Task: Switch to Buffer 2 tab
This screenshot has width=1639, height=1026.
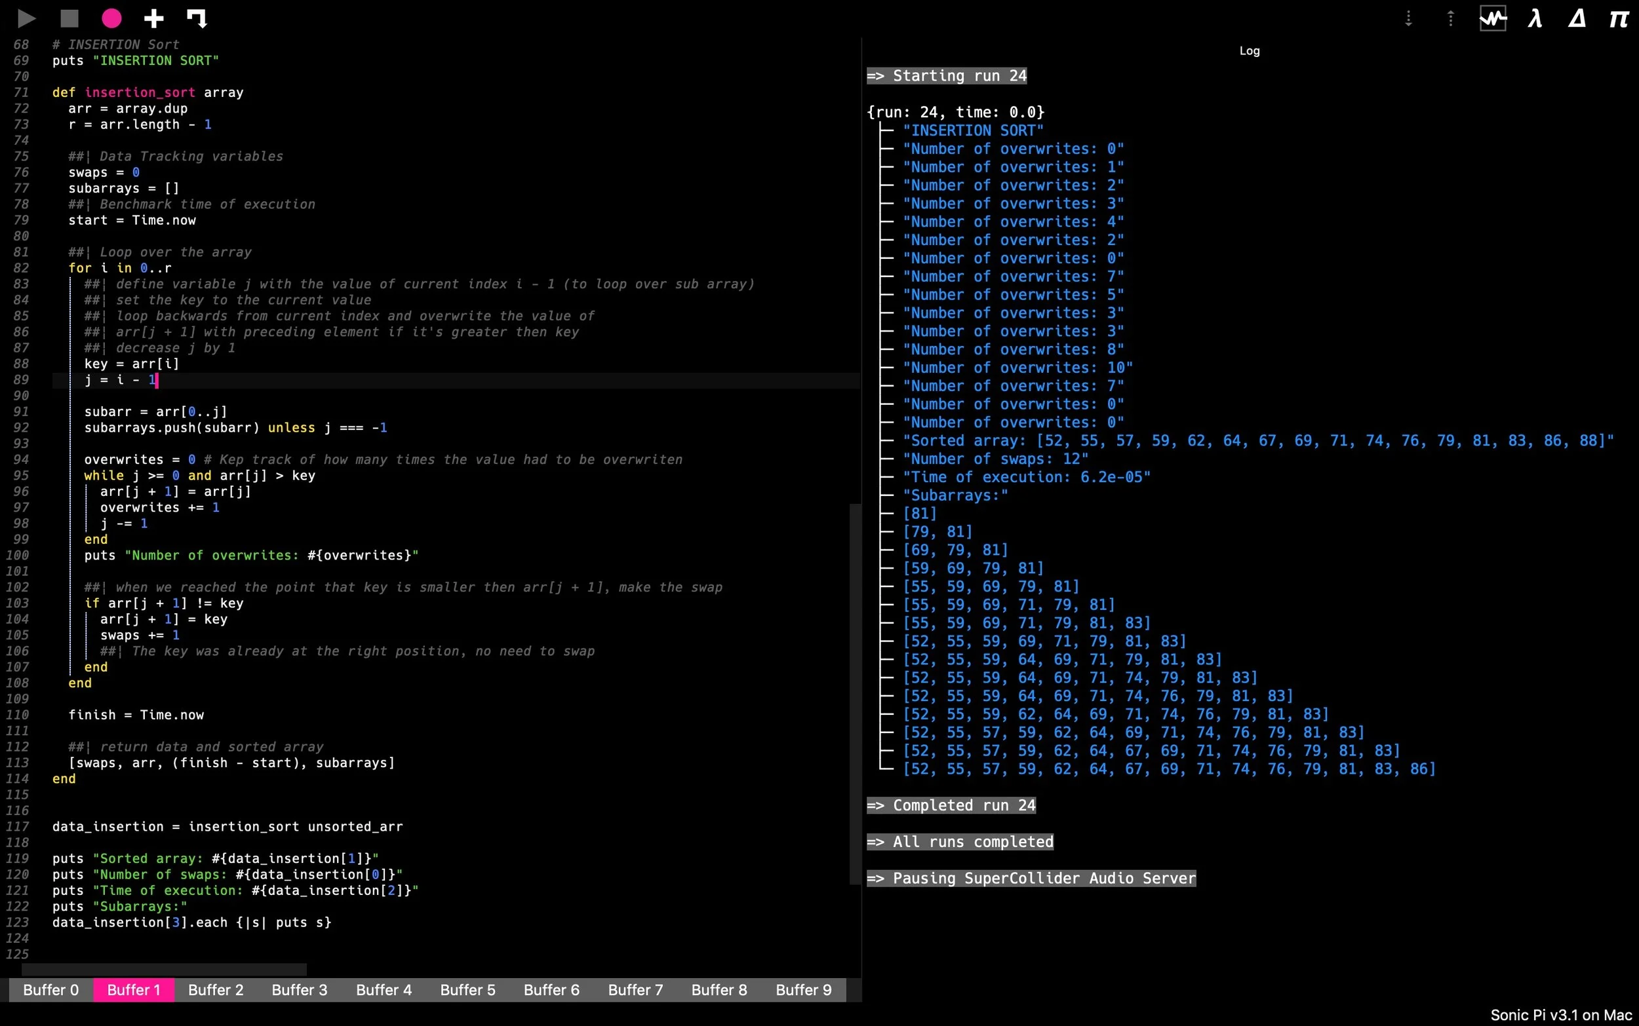Action: pos(215,990)
